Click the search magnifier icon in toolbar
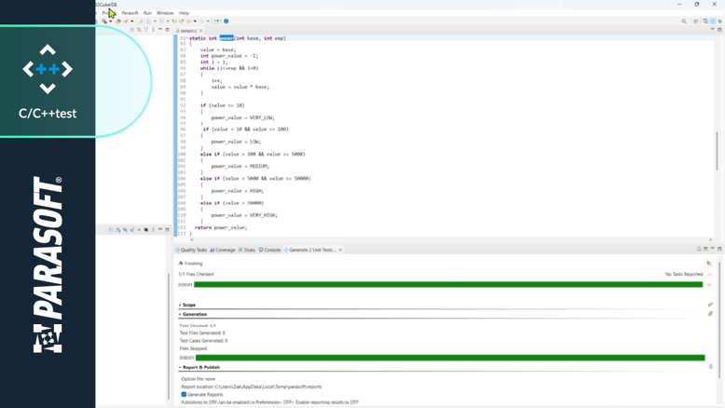 point(684,21)
